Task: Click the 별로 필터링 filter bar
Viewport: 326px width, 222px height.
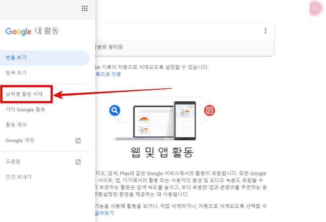Action: pyautogui.click(x=185, y=47)
